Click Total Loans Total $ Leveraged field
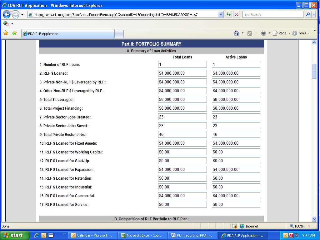 [x=182, y=100]
